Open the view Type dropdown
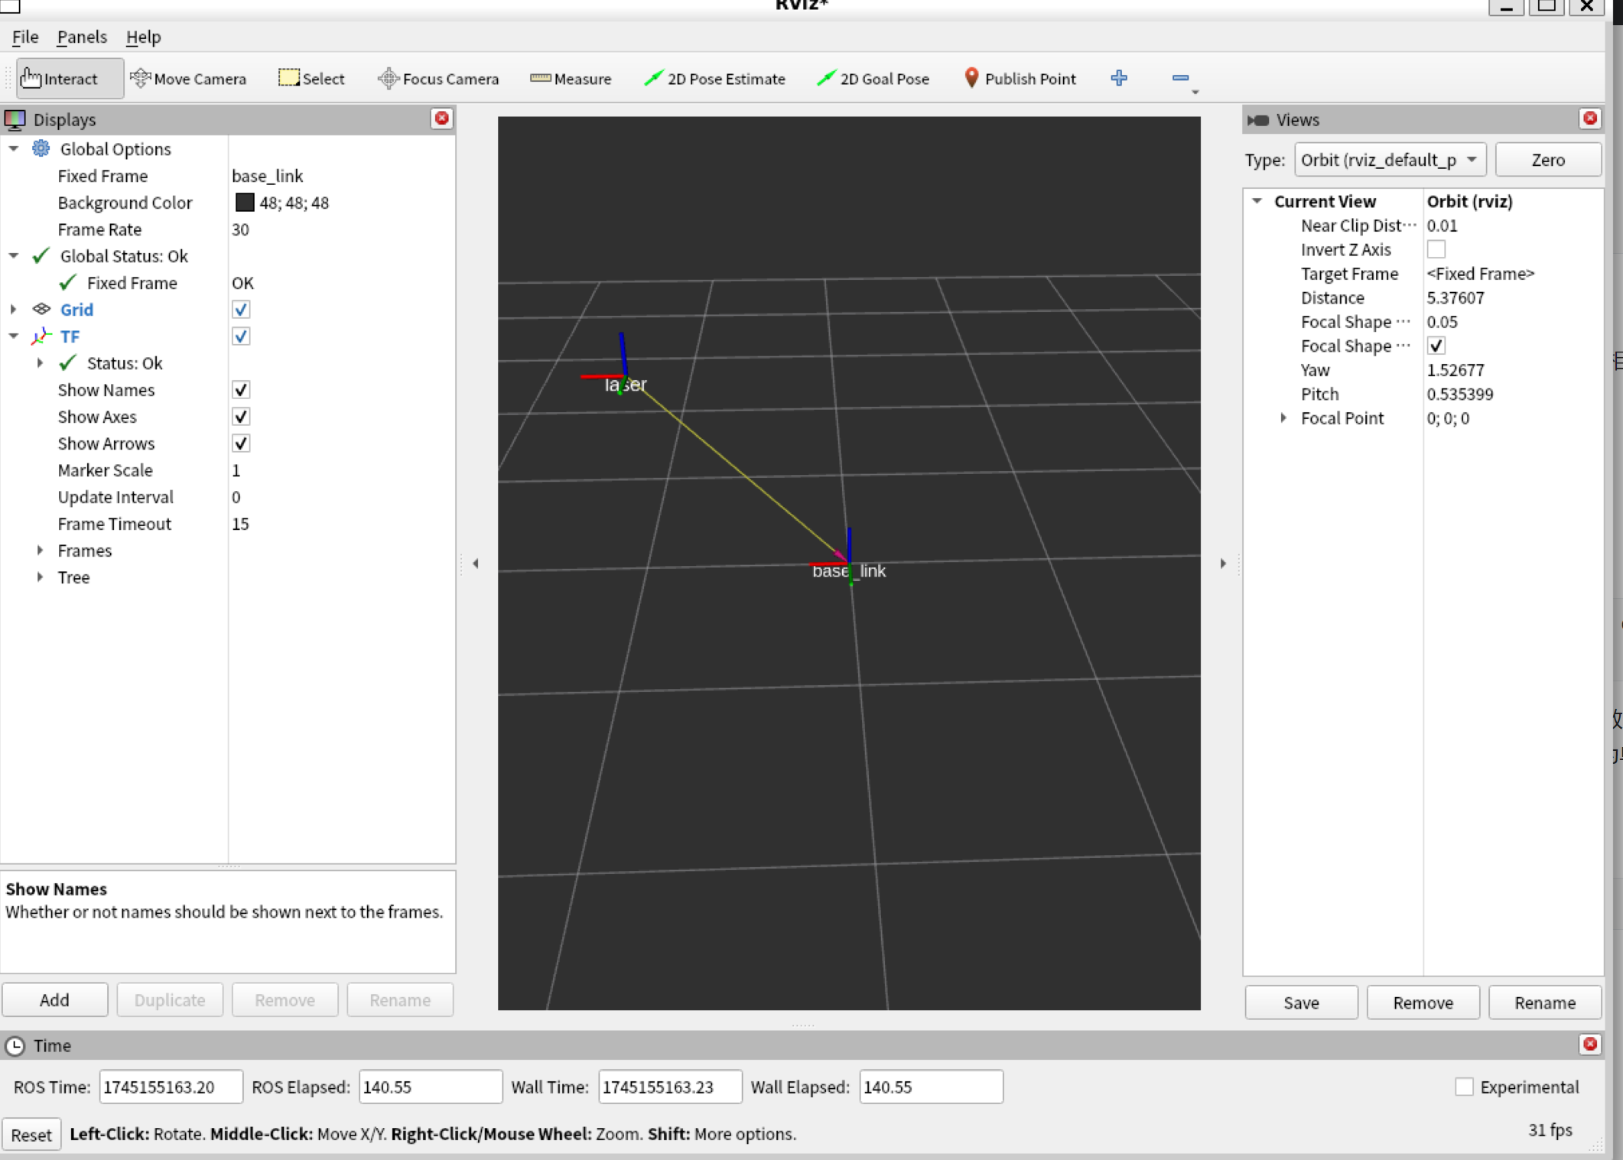1623x1160 pixels. 1389,160
